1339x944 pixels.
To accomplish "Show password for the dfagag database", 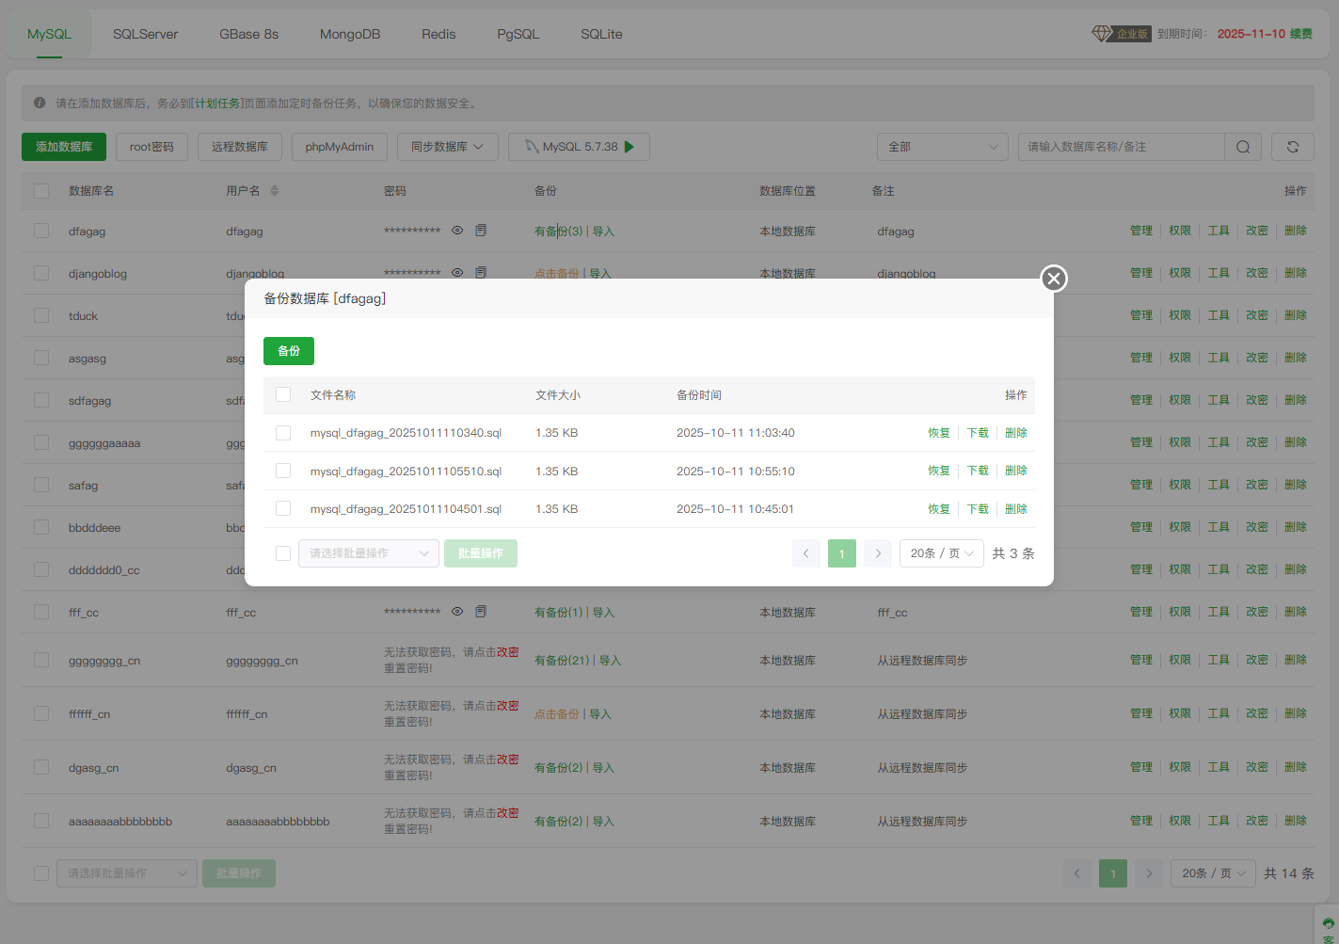I will (457, 231).
